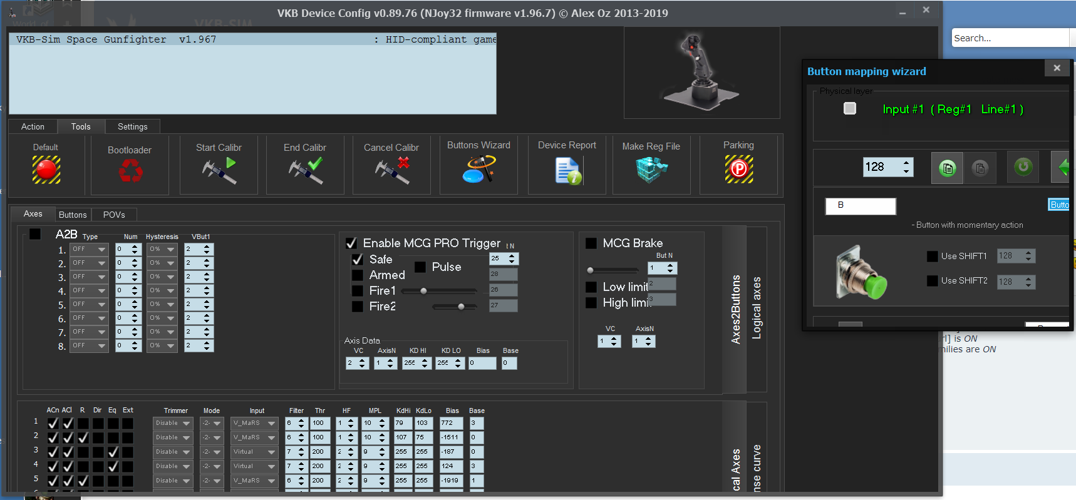1076x500 pixels.
Task: Minimize the VKB Device Config window
Action: [x=902, y=13]
